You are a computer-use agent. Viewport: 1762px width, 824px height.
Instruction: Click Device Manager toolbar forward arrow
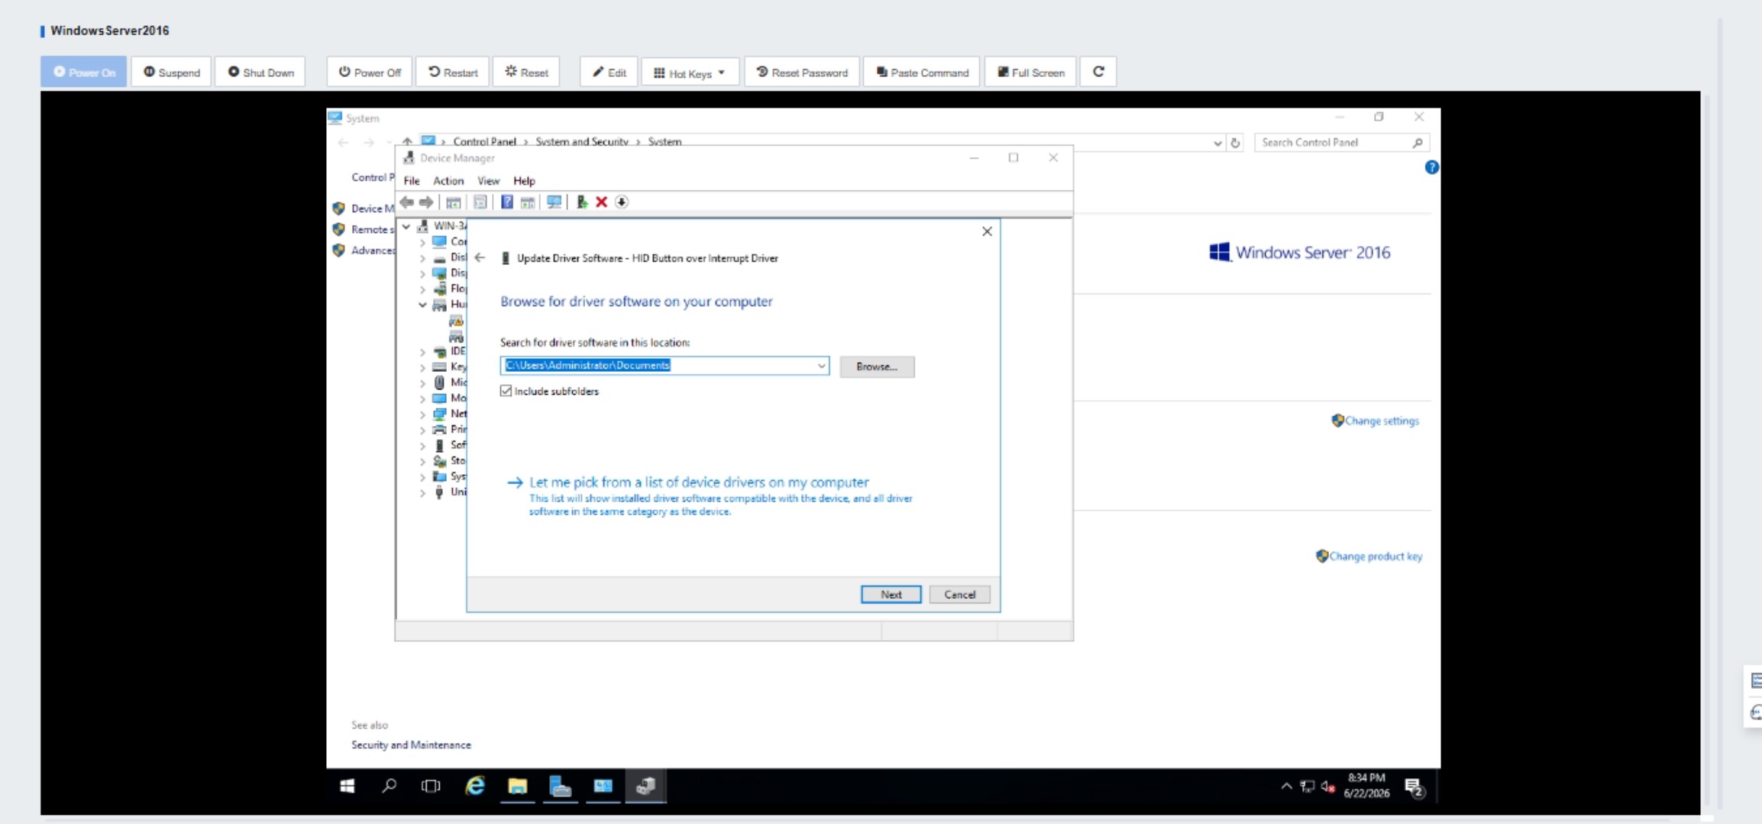(x=426, y=202)
